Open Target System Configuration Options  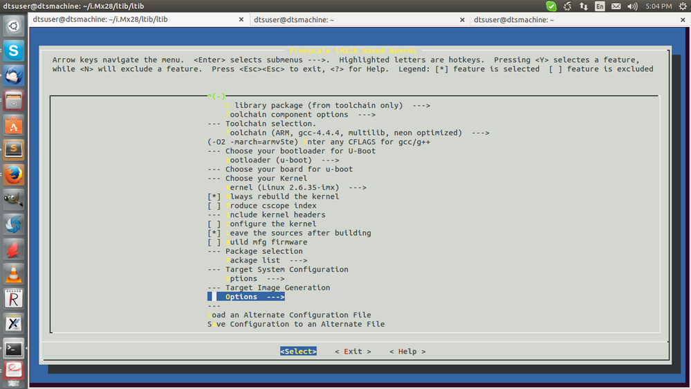pos(255,279)
